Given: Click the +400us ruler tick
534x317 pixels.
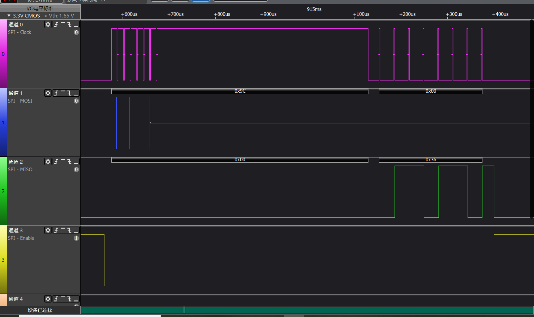Looking at the screenshot, I should click(x=500, y=14).
